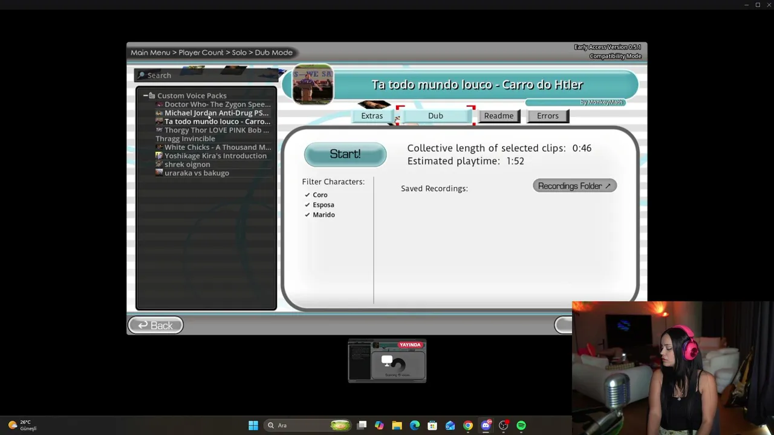Switch to the Extras tab
The image size is (774, 435).
tap(372, 116)
